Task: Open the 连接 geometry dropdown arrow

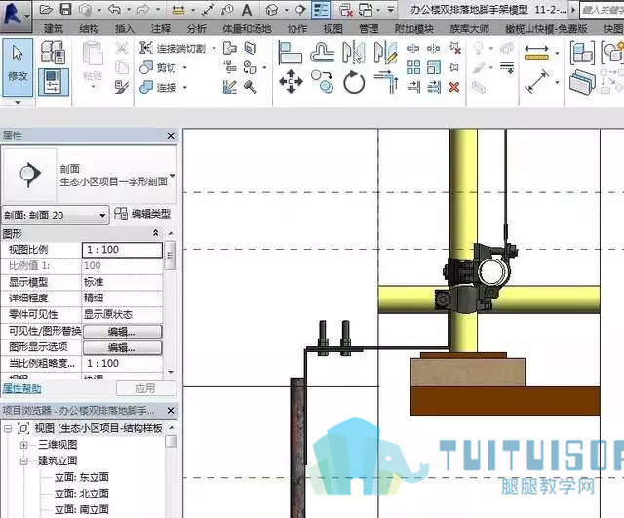Action: coord(185,87)
